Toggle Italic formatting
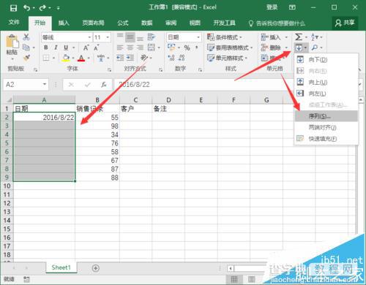 click(56, 47)
